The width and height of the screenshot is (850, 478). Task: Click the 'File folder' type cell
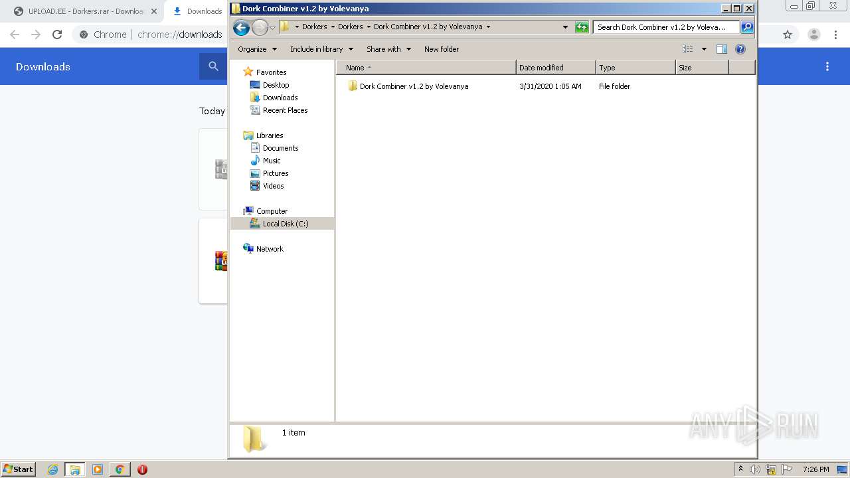click(x=614, y=86)
